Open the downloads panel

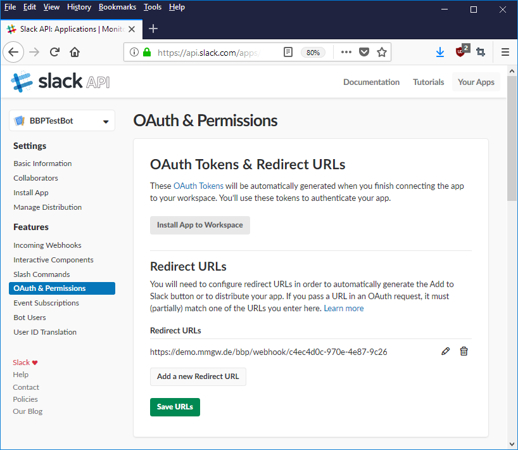(x=440, y=52)
